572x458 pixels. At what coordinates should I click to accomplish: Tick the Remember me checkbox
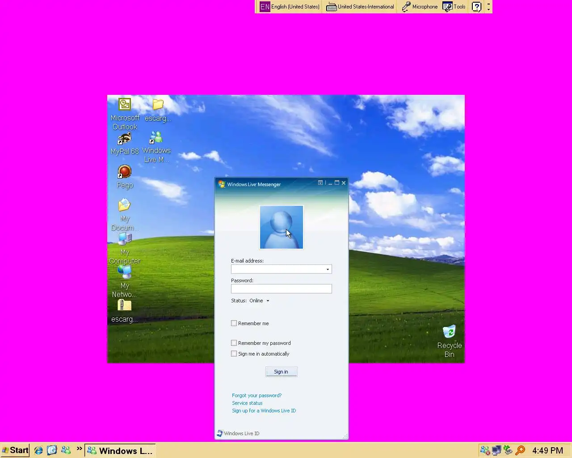(234, 323)
